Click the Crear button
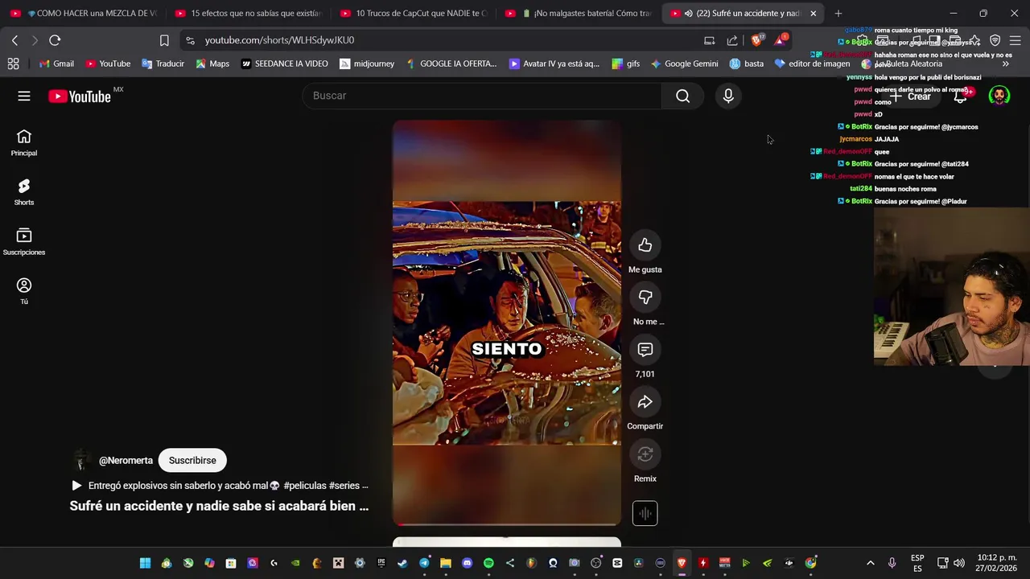 910,96
